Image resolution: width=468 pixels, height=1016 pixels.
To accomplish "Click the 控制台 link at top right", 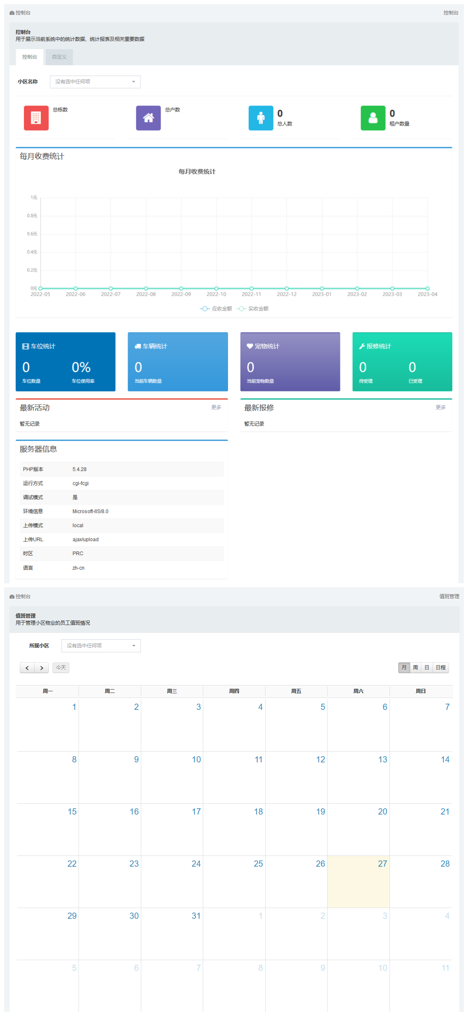I will 451,13.
